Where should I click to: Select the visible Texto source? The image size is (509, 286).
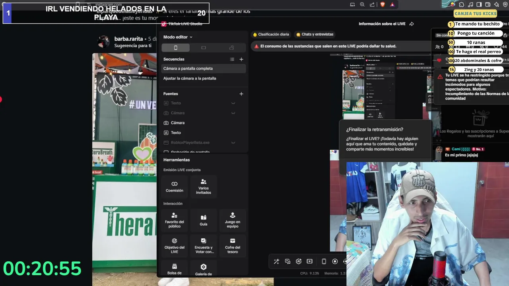tap(204, 133)
